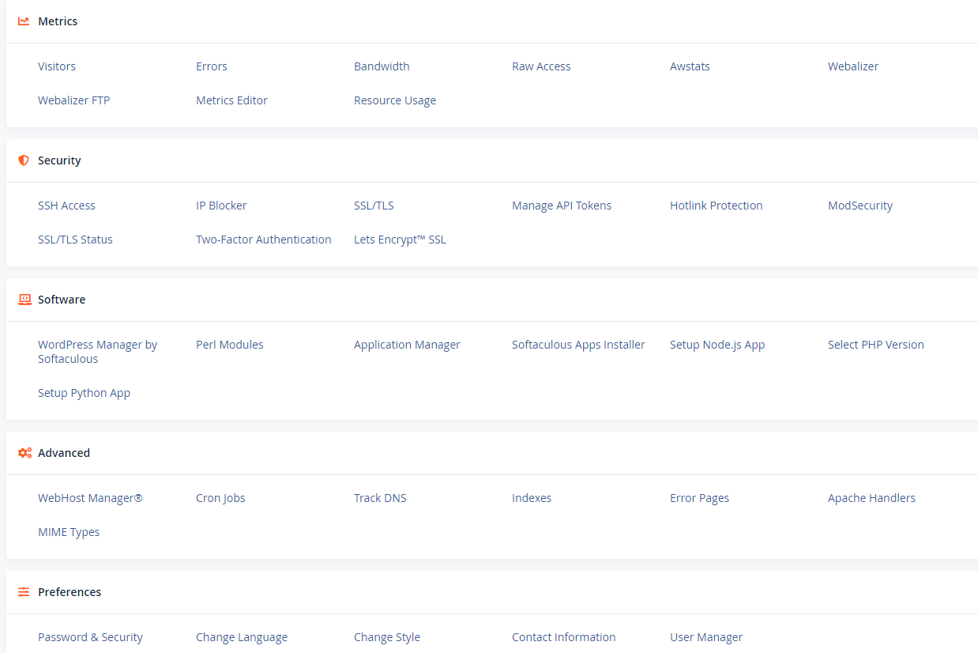978x653 pixels.
Task: Open Select PHP Version
Action: tap(876, 345)
